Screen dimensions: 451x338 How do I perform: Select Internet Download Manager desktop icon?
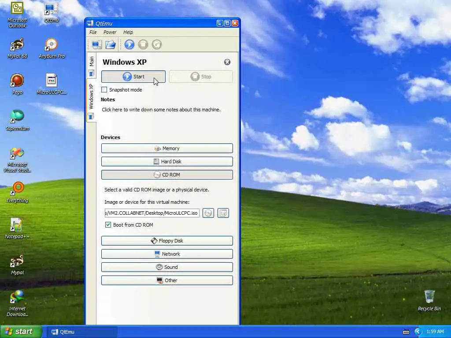pos(17,304)
